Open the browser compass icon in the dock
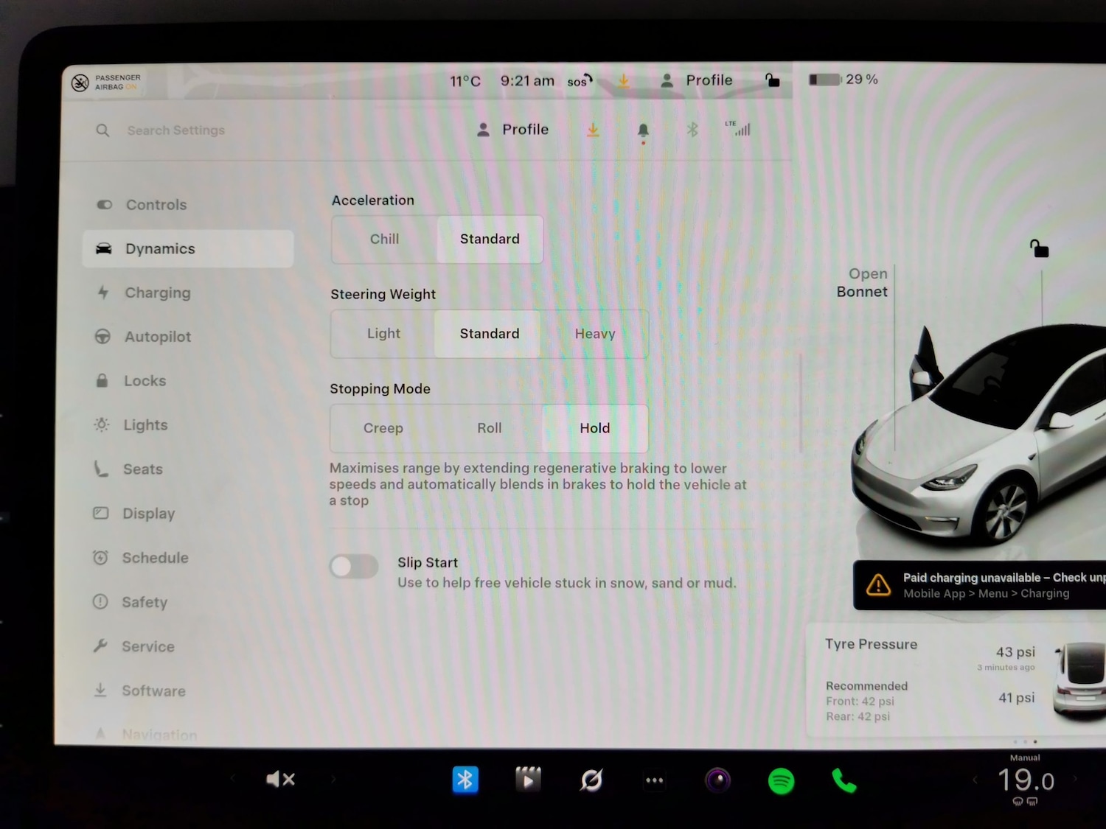1106x829 pixels. click(592, 779)
